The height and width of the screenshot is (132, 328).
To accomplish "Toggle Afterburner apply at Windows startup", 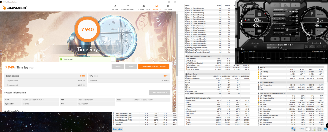I will 255,46.
